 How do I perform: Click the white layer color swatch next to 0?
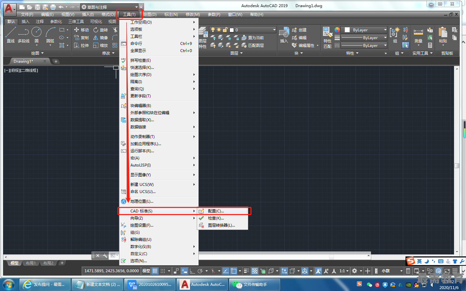[232, 30]
